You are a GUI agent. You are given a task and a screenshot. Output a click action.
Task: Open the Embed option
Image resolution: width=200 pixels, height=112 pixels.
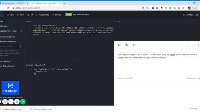[57, 15]
